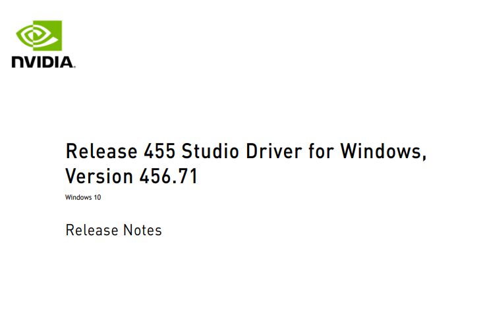Click the letter N of NVIDIA wordmark
The height and width of the screenshot is (319, 483).
[x=19, y=62]
